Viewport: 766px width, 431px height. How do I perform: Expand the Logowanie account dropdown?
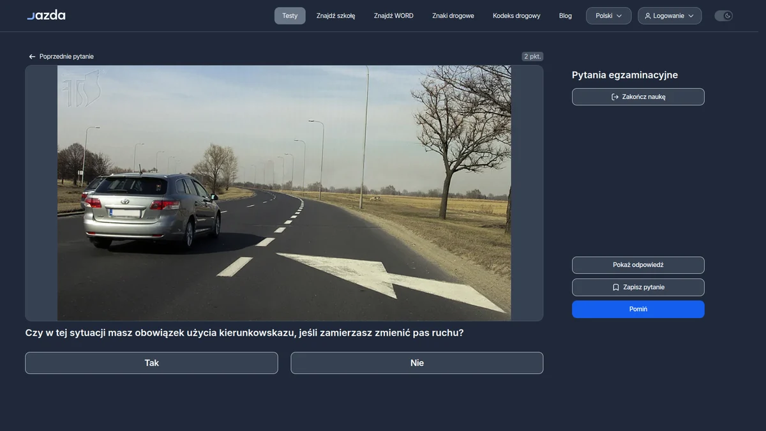(669, 15)
